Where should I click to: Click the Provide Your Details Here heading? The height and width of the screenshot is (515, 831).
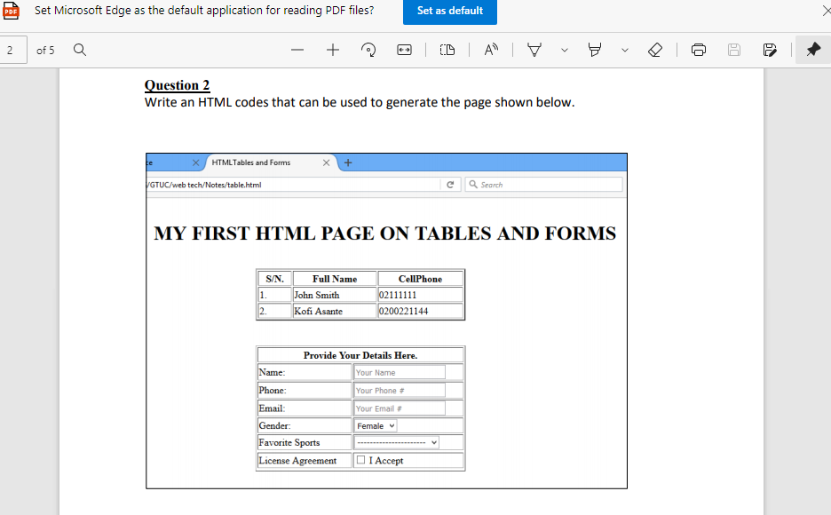tap(360, 355)
